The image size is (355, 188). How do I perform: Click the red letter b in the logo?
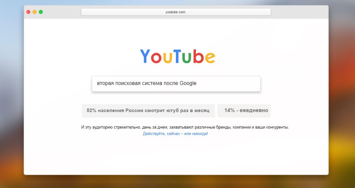click(199, 56)
